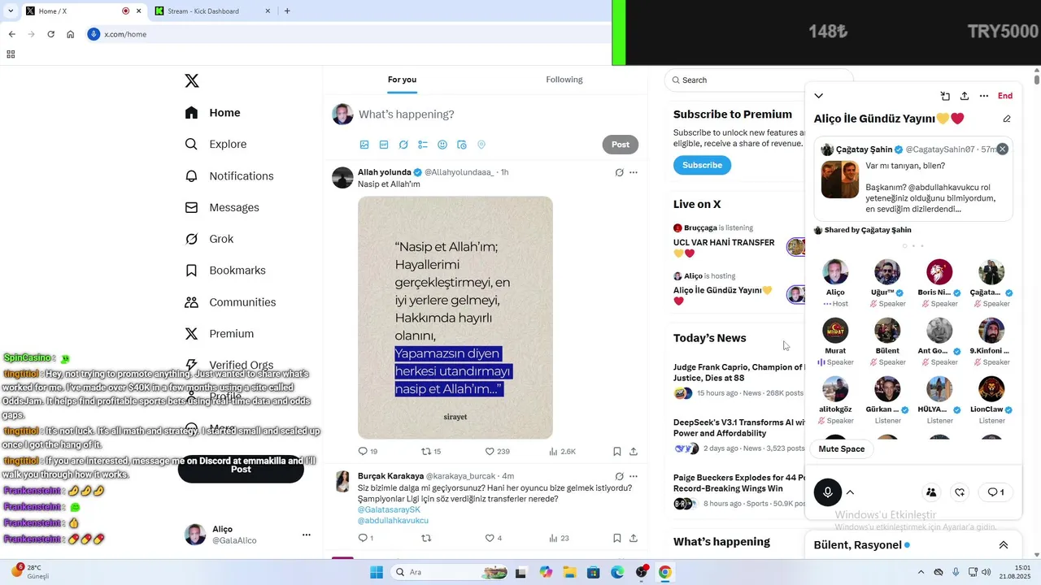The image size is (1041, 585).
Task: Expand mic options chevron next to microphone
Action: [x=850, y=492]
